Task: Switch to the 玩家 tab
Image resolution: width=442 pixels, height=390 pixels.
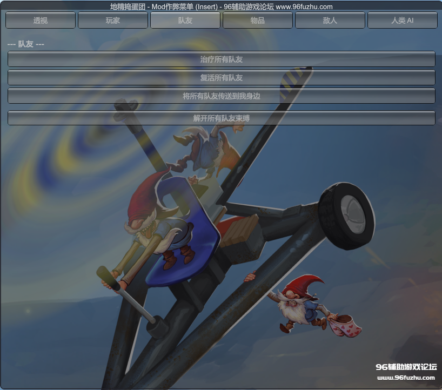Action: point(113,21)
